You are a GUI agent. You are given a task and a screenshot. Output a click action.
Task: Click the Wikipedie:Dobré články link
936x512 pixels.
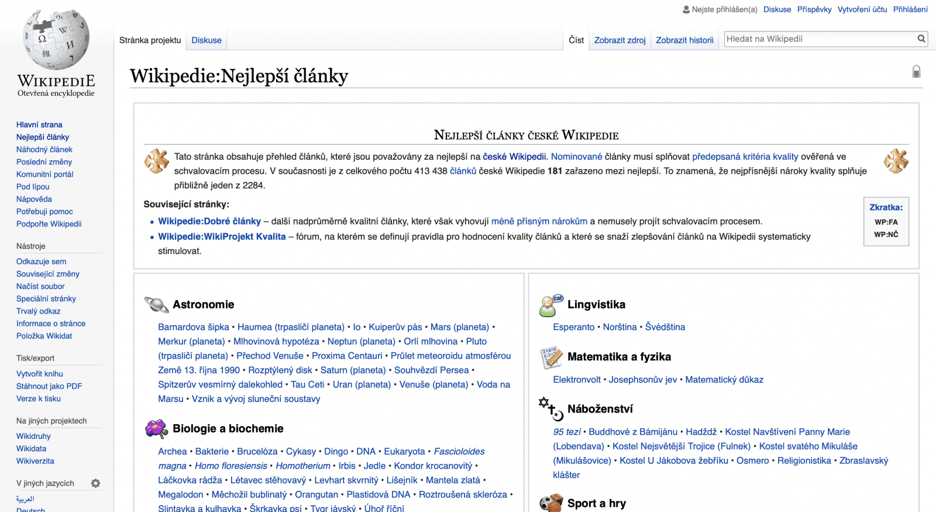209,221
